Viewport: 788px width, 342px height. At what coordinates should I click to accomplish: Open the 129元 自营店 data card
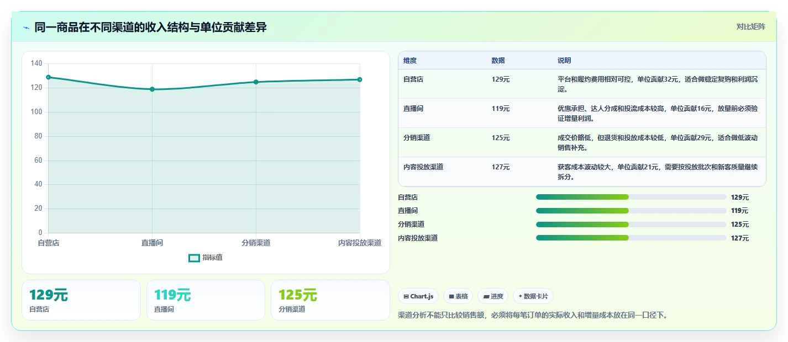tap(81, 300)
